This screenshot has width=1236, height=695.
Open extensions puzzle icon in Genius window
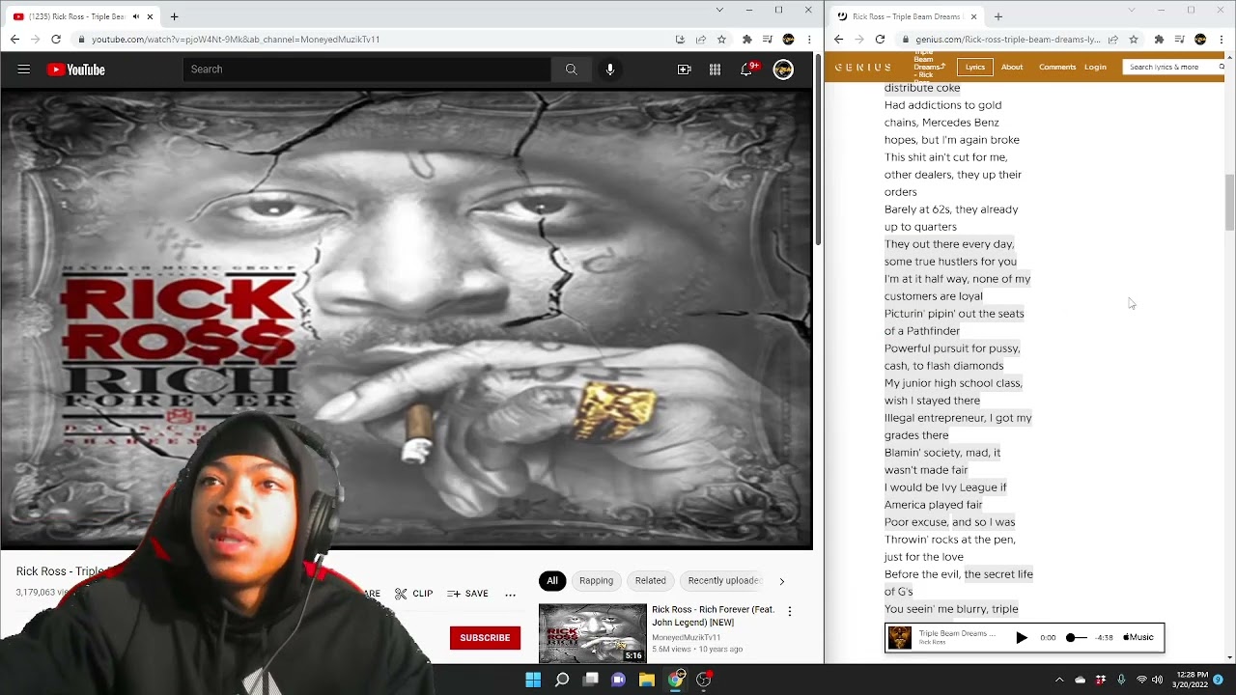1159,40
